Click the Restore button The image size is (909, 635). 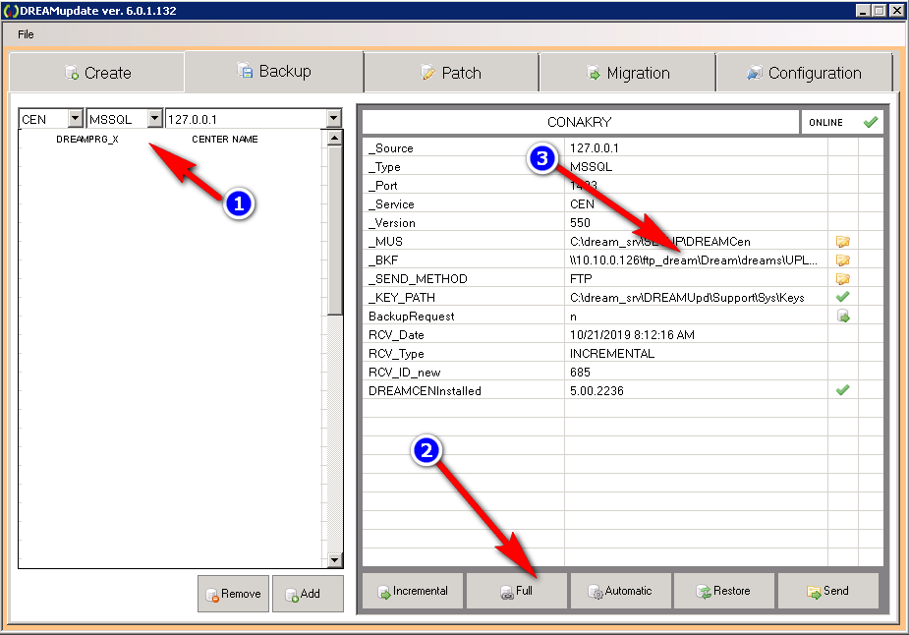[x=723, y=591]
